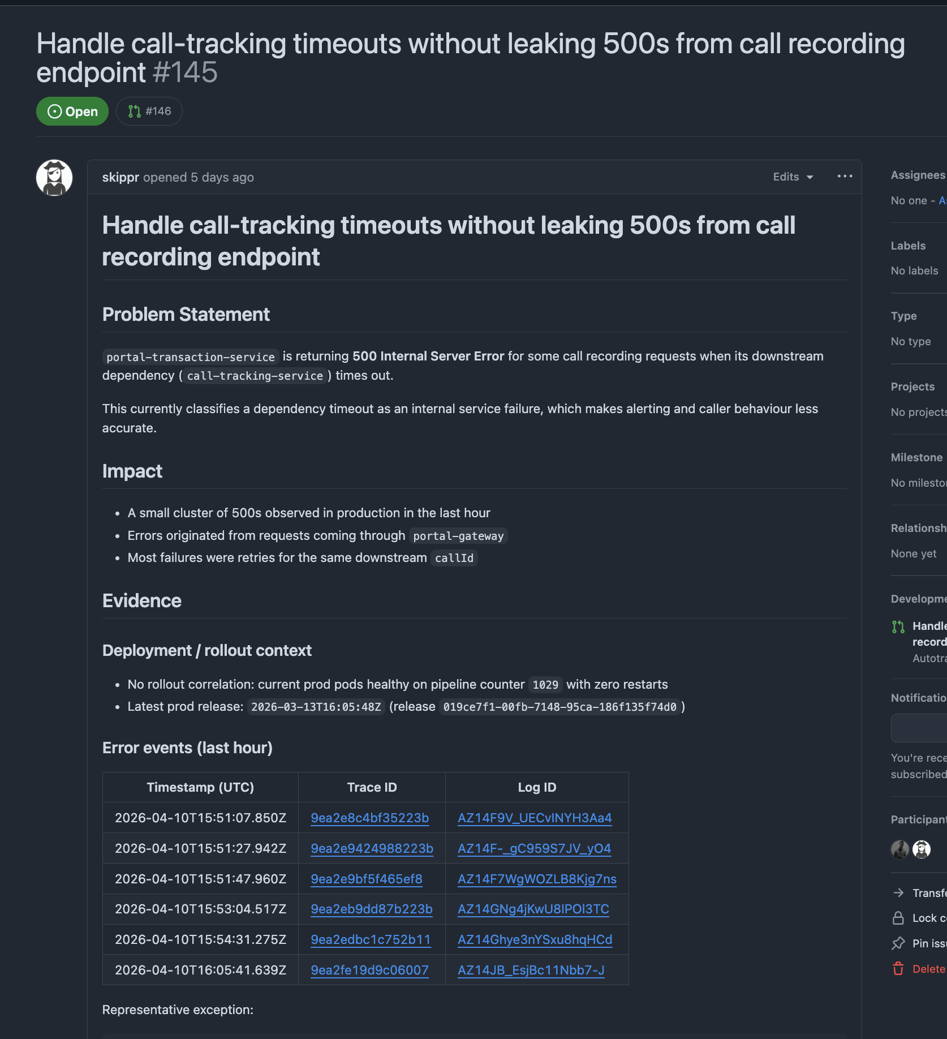
Task: Click the Pin issue pushpin icon
Action: pyautogui.click(x=898, y=943)
